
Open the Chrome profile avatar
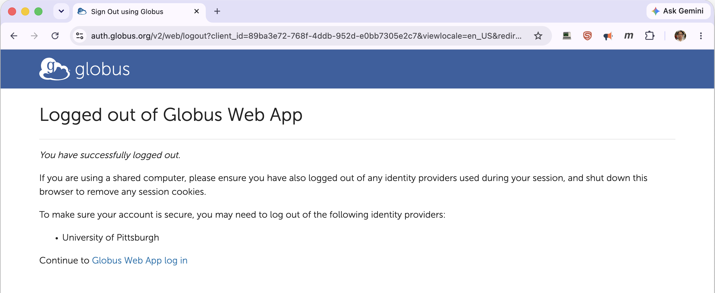(x=680, y=36)
